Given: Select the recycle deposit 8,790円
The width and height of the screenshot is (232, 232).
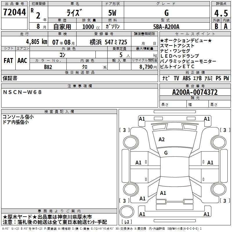Looking at the screenshot, I should click(x=148, y=67).
